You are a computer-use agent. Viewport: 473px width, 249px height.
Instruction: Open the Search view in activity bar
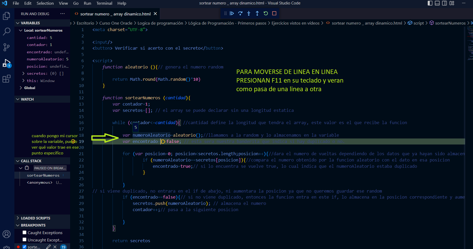tap(6, 32)
